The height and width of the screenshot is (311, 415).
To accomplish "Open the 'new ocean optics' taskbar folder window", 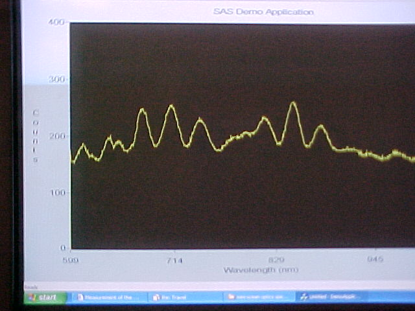I will pyautogui.click(x=257, y=297).
